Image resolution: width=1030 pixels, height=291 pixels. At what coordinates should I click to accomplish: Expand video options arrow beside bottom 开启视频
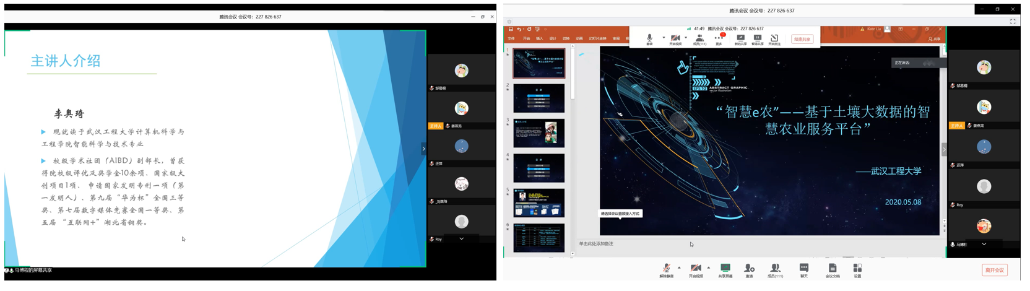[709, 267]
